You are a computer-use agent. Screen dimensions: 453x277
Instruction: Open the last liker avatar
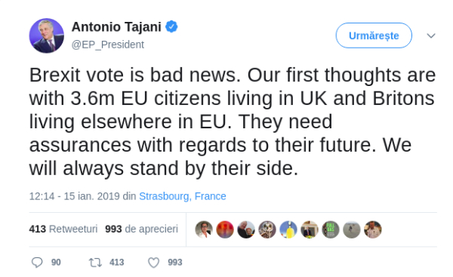373,229
